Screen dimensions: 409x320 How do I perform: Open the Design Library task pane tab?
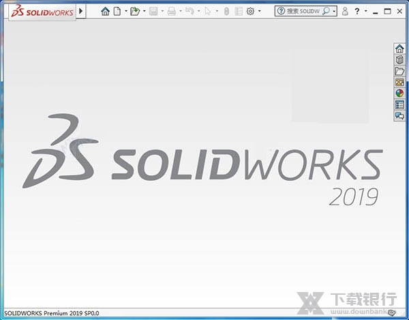pos(399,60)
